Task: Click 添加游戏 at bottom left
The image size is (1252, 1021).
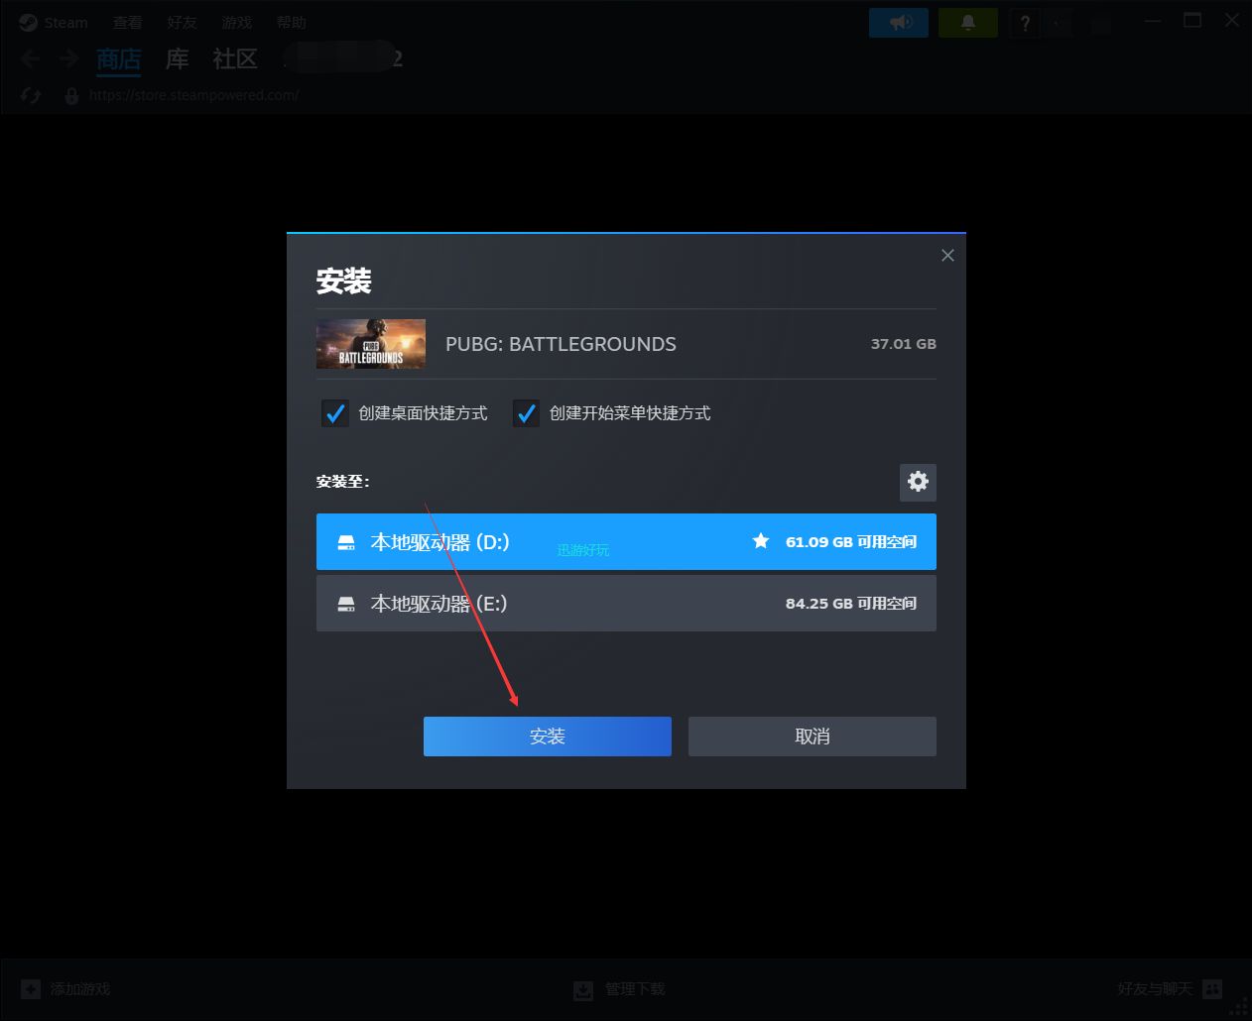Action: tap(80, 989)
